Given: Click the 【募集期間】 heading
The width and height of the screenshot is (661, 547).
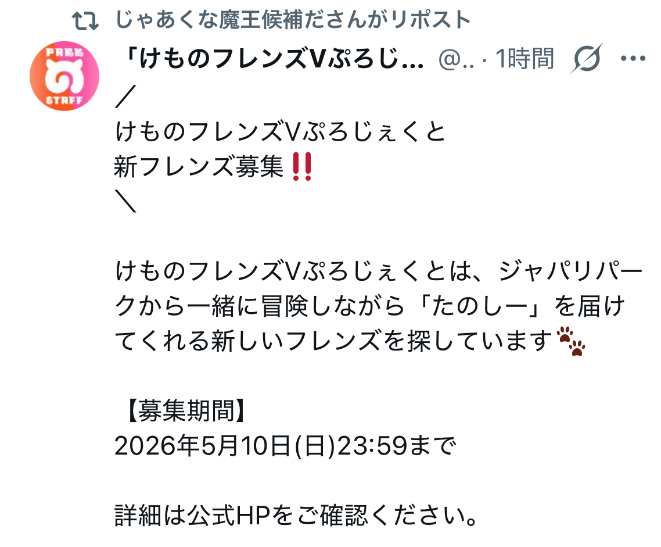Looking at the screenshot, I should tap(185, 410).
